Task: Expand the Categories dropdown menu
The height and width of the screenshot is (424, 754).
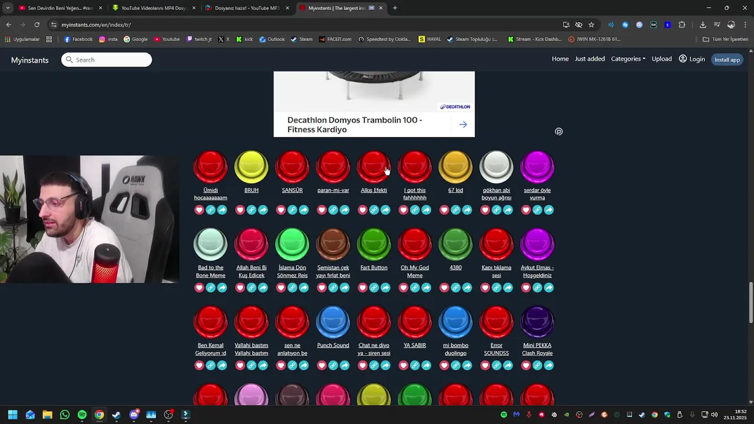Action: click(628, 59)
